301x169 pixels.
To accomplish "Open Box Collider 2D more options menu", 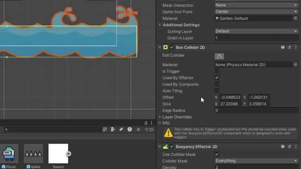I will tap(296, 47).
